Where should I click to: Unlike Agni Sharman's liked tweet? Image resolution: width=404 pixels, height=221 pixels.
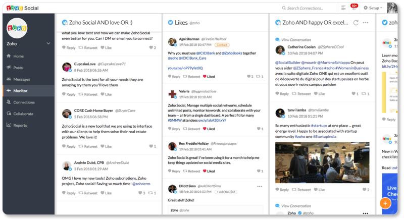coord(209,77)
